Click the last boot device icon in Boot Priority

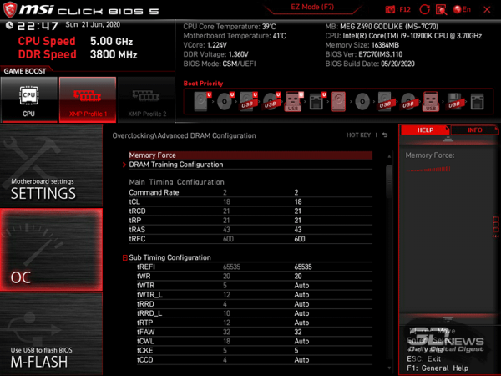[x=476, y=102]
